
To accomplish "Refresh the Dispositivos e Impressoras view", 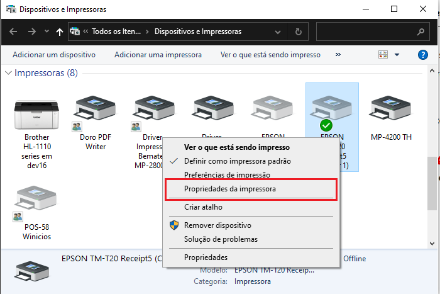I will (x=299, y=31).
